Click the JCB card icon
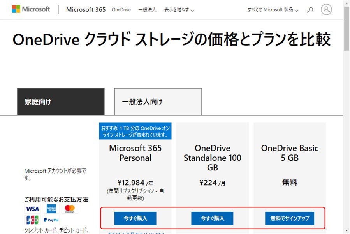 [32, 220]
